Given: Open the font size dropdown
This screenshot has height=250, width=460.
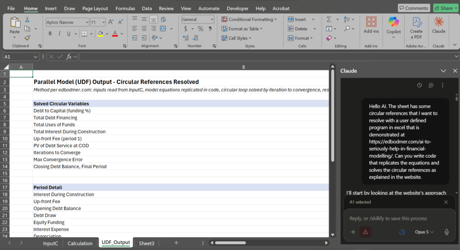Looking at the screenshot, I should tap(104, 22).
